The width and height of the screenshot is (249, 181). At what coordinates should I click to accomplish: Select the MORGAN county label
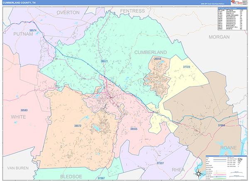point(219,37)
